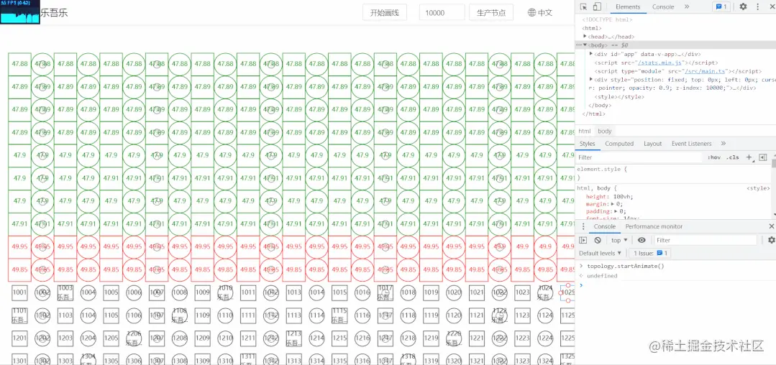The width and height of the screenshot is (776, 365).
Task: Create a live expression eye icon
Action: (642, 241)
